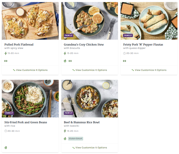
Task: Click the clock icon on Feisty Pork Flautas
Action: pyautogui.click(x=124, y=53)
